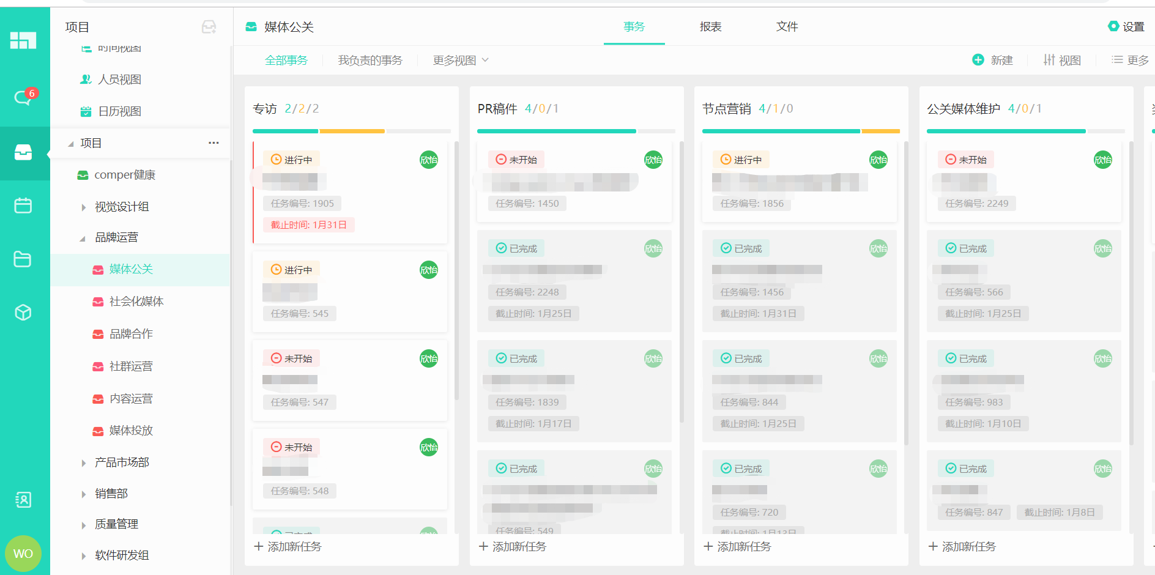Toggle 未开始 status on task 1450
Viewport: 1155px width, 575px height.
(x=516, y=160)
